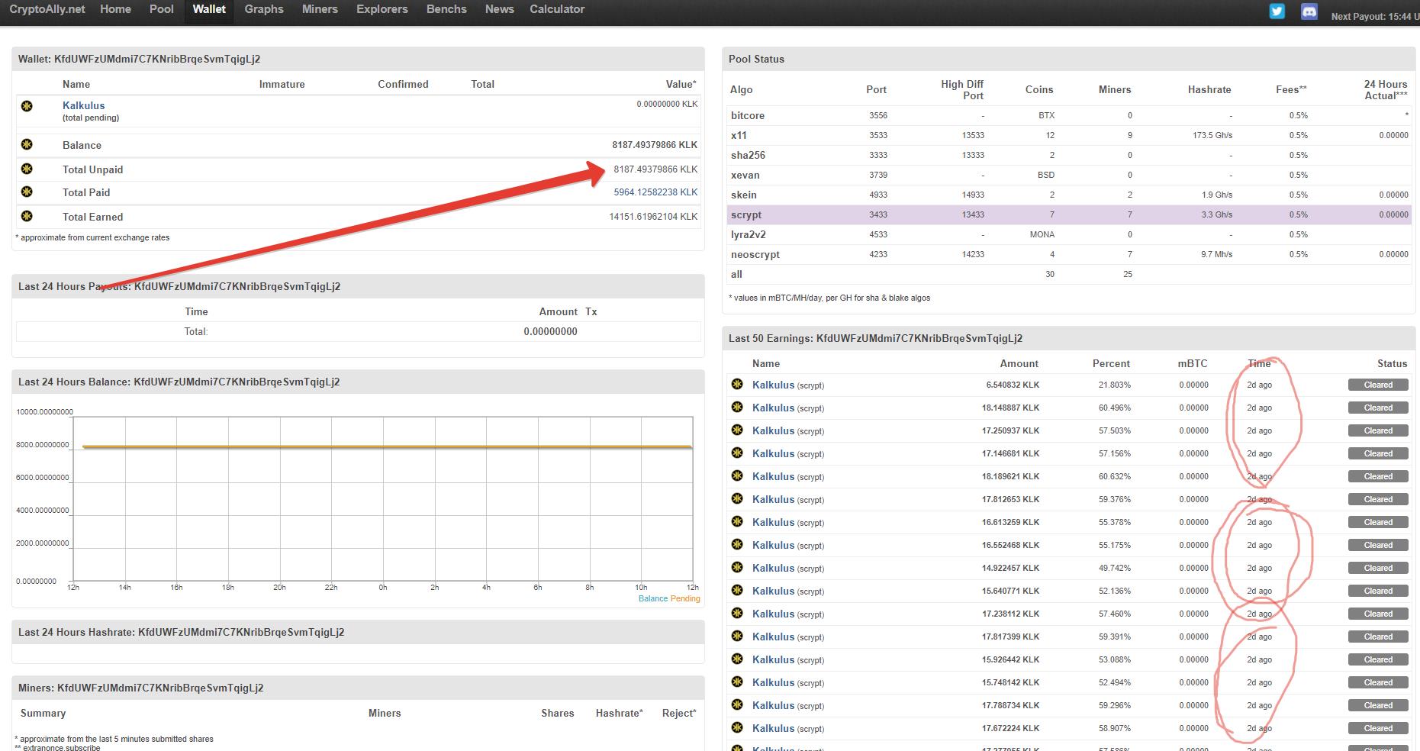The width and height of the screenshot is (1420, 751).
Task: Select the sha256 algo row
Action: (x=1070, y=155)
